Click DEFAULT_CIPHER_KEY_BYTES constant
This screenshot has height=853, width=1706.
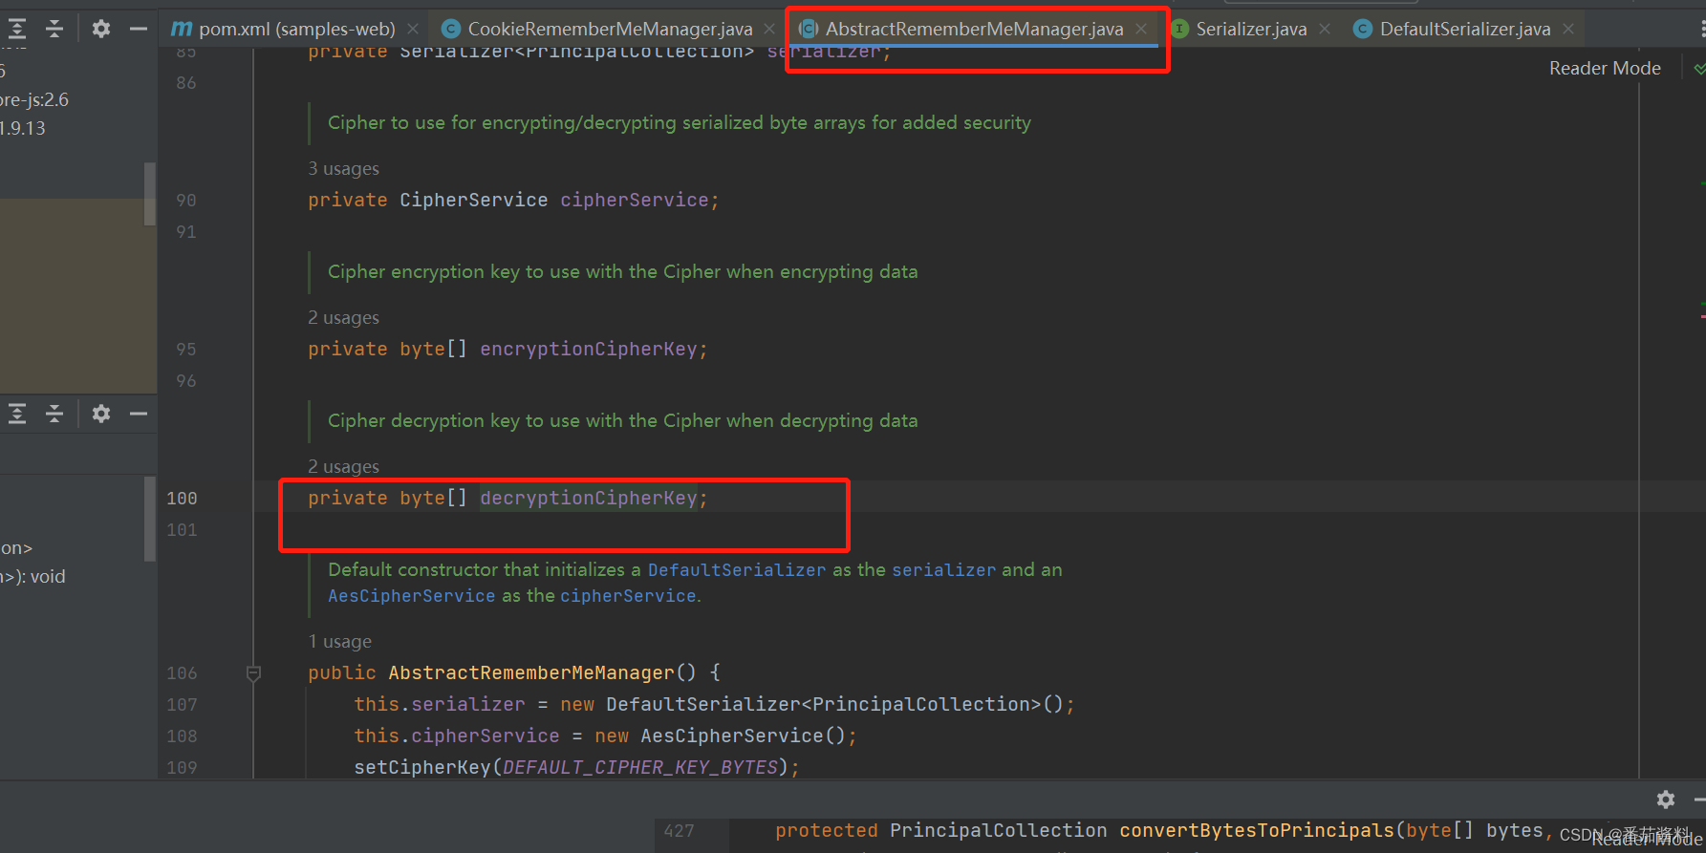tap(640, 767)
